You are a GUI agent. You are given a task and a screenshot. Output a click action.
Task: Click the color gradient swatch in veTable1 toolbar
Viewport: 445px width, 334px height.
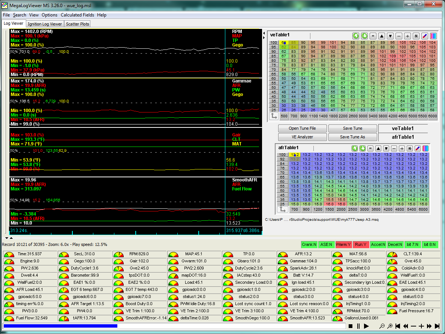coord(433,36)
